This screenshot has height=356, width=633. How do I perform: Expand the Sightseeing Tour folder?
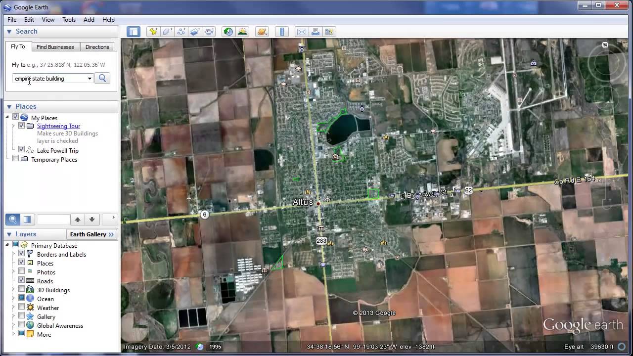[x=13, y=126]
